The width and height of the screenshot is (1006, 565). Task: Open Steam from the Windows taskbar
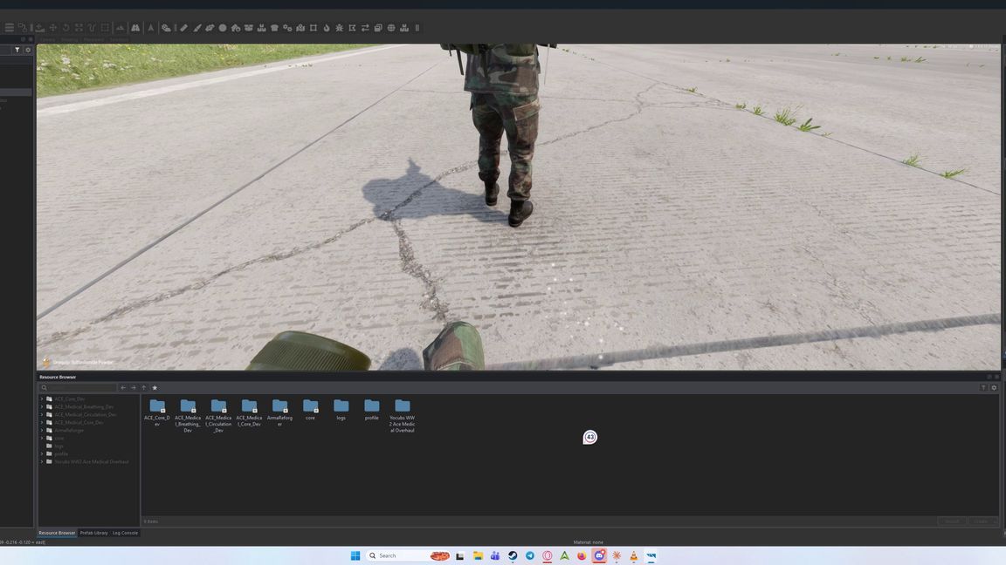coord(513,555)
